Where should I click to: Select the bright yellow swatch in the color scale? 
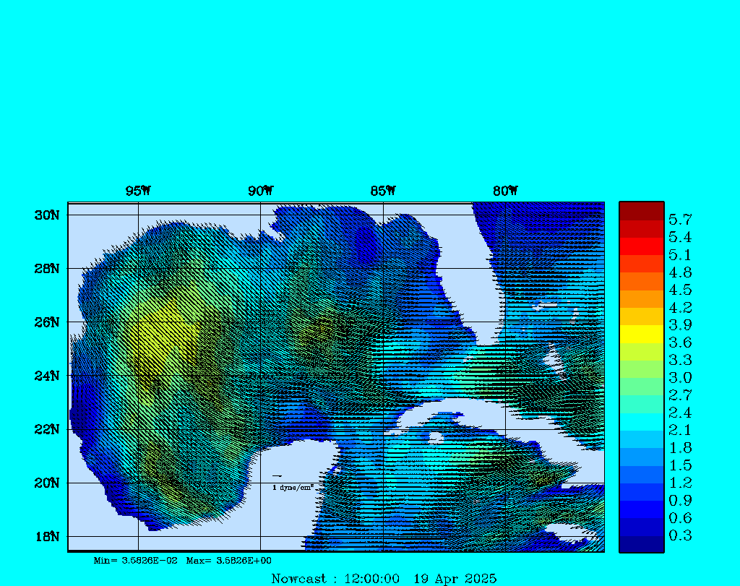pyautogui.click(x=641, y=334)
